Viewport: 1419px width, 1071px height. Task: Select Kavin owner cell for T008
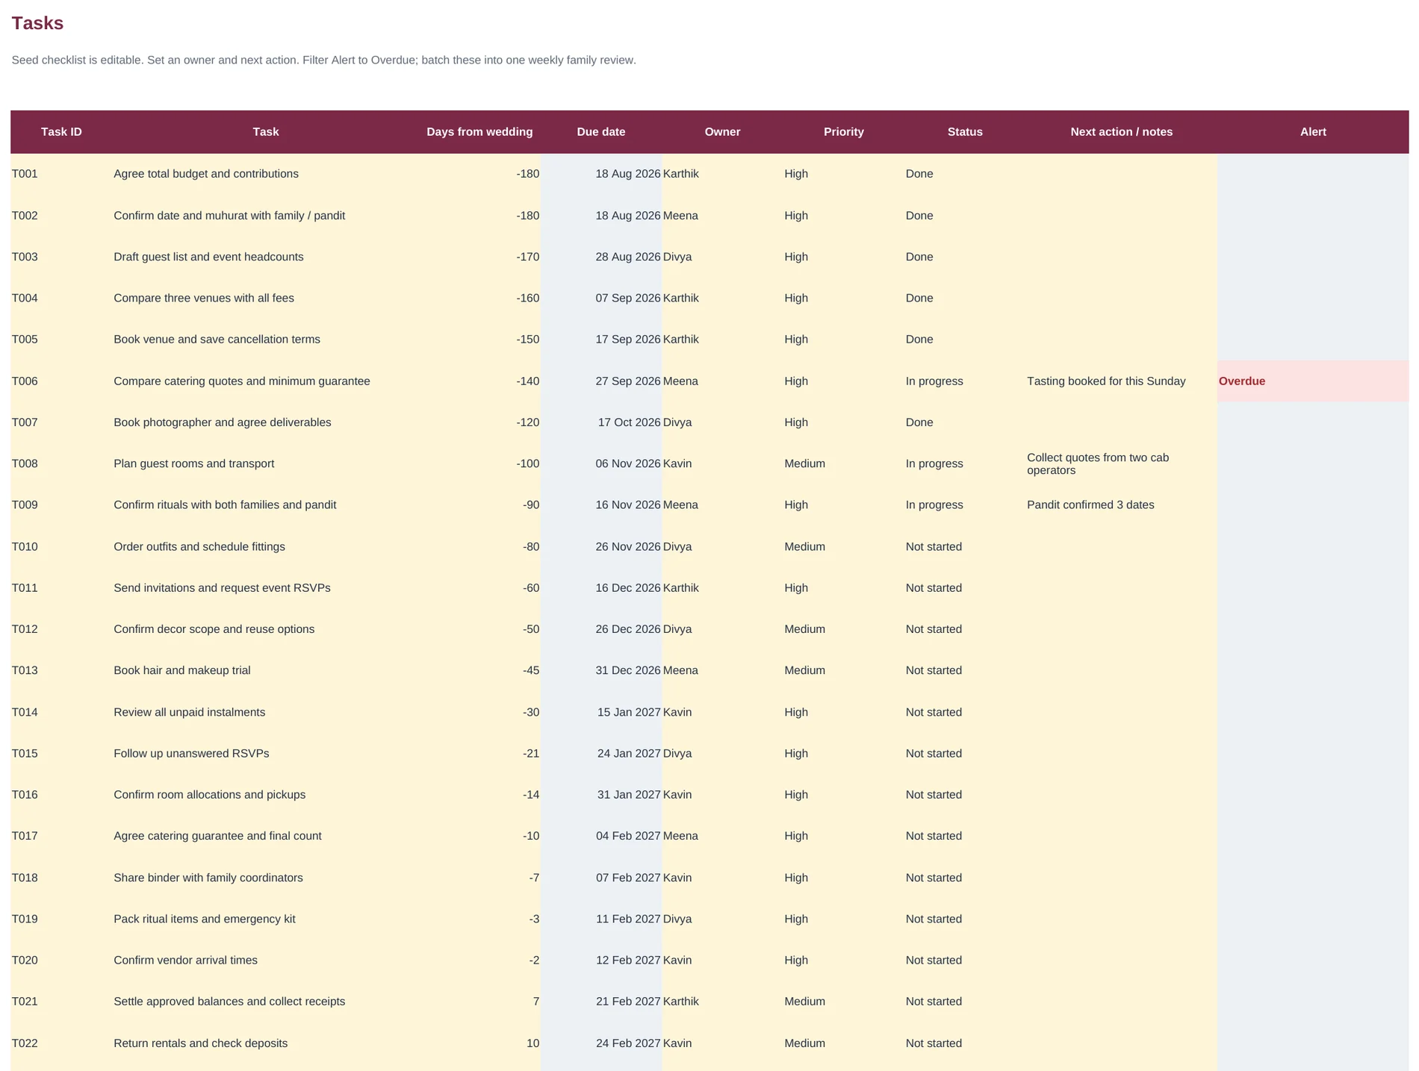pyautogui.click(x=722, y=463)
